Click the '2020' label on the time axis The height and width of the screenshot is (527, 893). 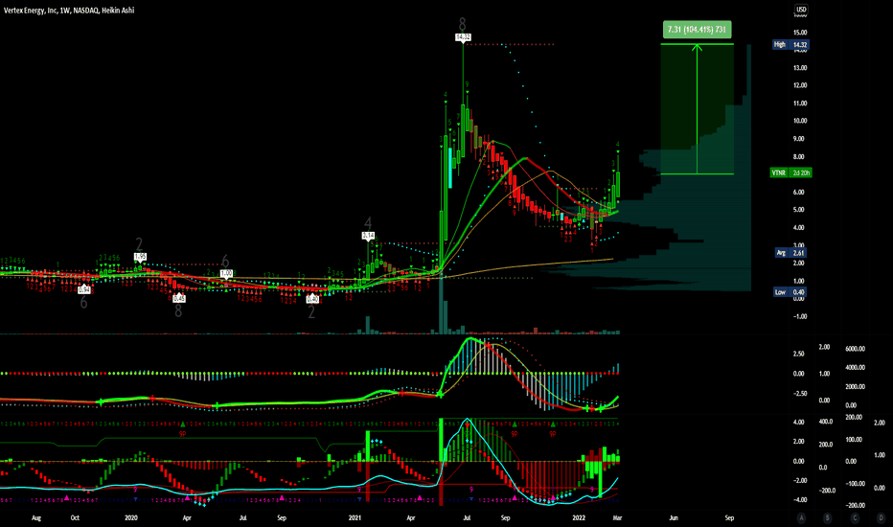pyautogui.click(x=131, y=517)
